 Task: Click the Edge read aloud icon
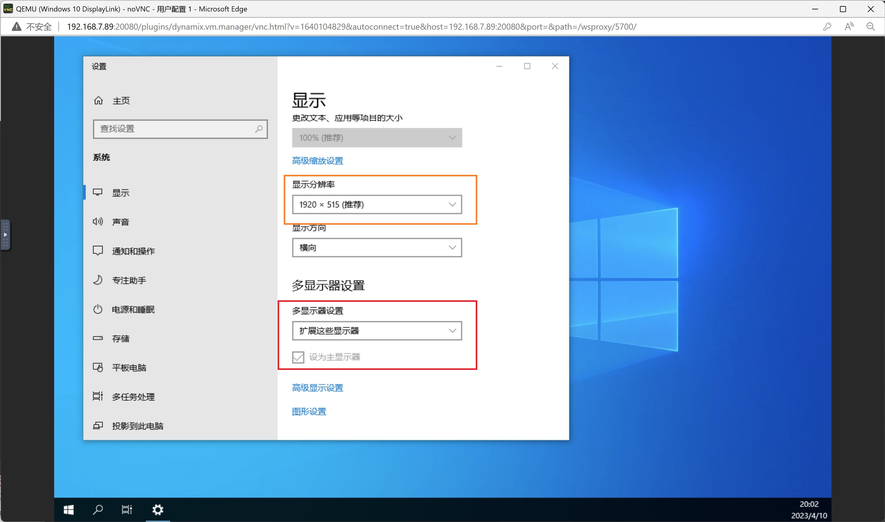[x=849, y=27]
